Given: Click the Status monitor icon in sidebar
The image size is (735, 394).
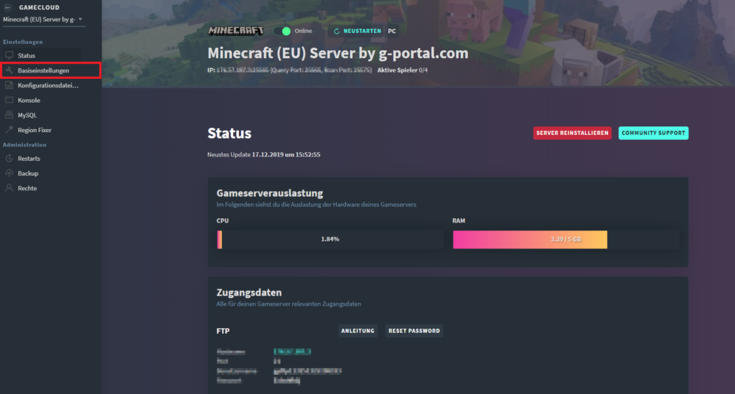Looking at the screenshot, I should [x=9, y=55].
